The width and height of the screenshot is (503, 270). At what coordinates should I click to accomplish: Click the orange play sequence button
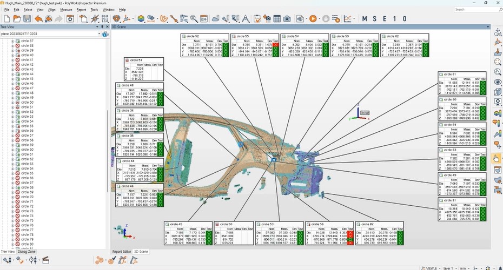(313, 19)
